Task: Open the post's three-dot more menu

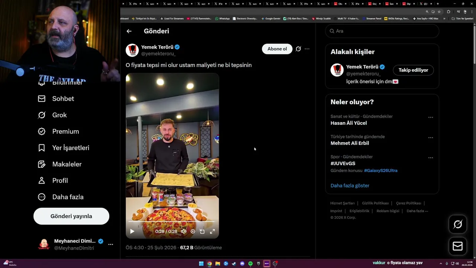Action: coord(307,49)
